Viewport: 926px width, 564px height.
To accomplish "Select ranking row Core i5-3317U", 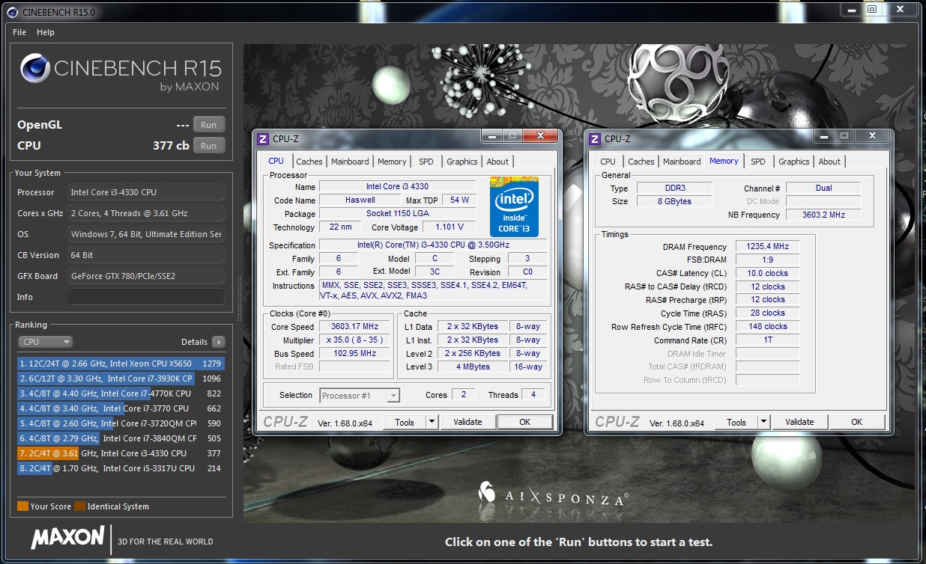I will pyautogui.click(x=121, y=468).
